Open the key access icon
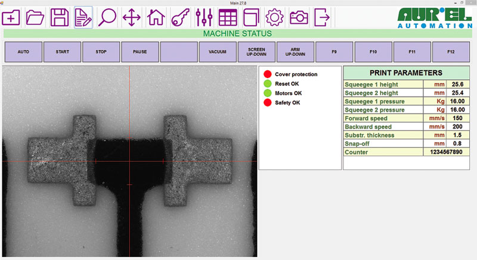The height and width of the screenshot is (260, 477). point(180,17)
